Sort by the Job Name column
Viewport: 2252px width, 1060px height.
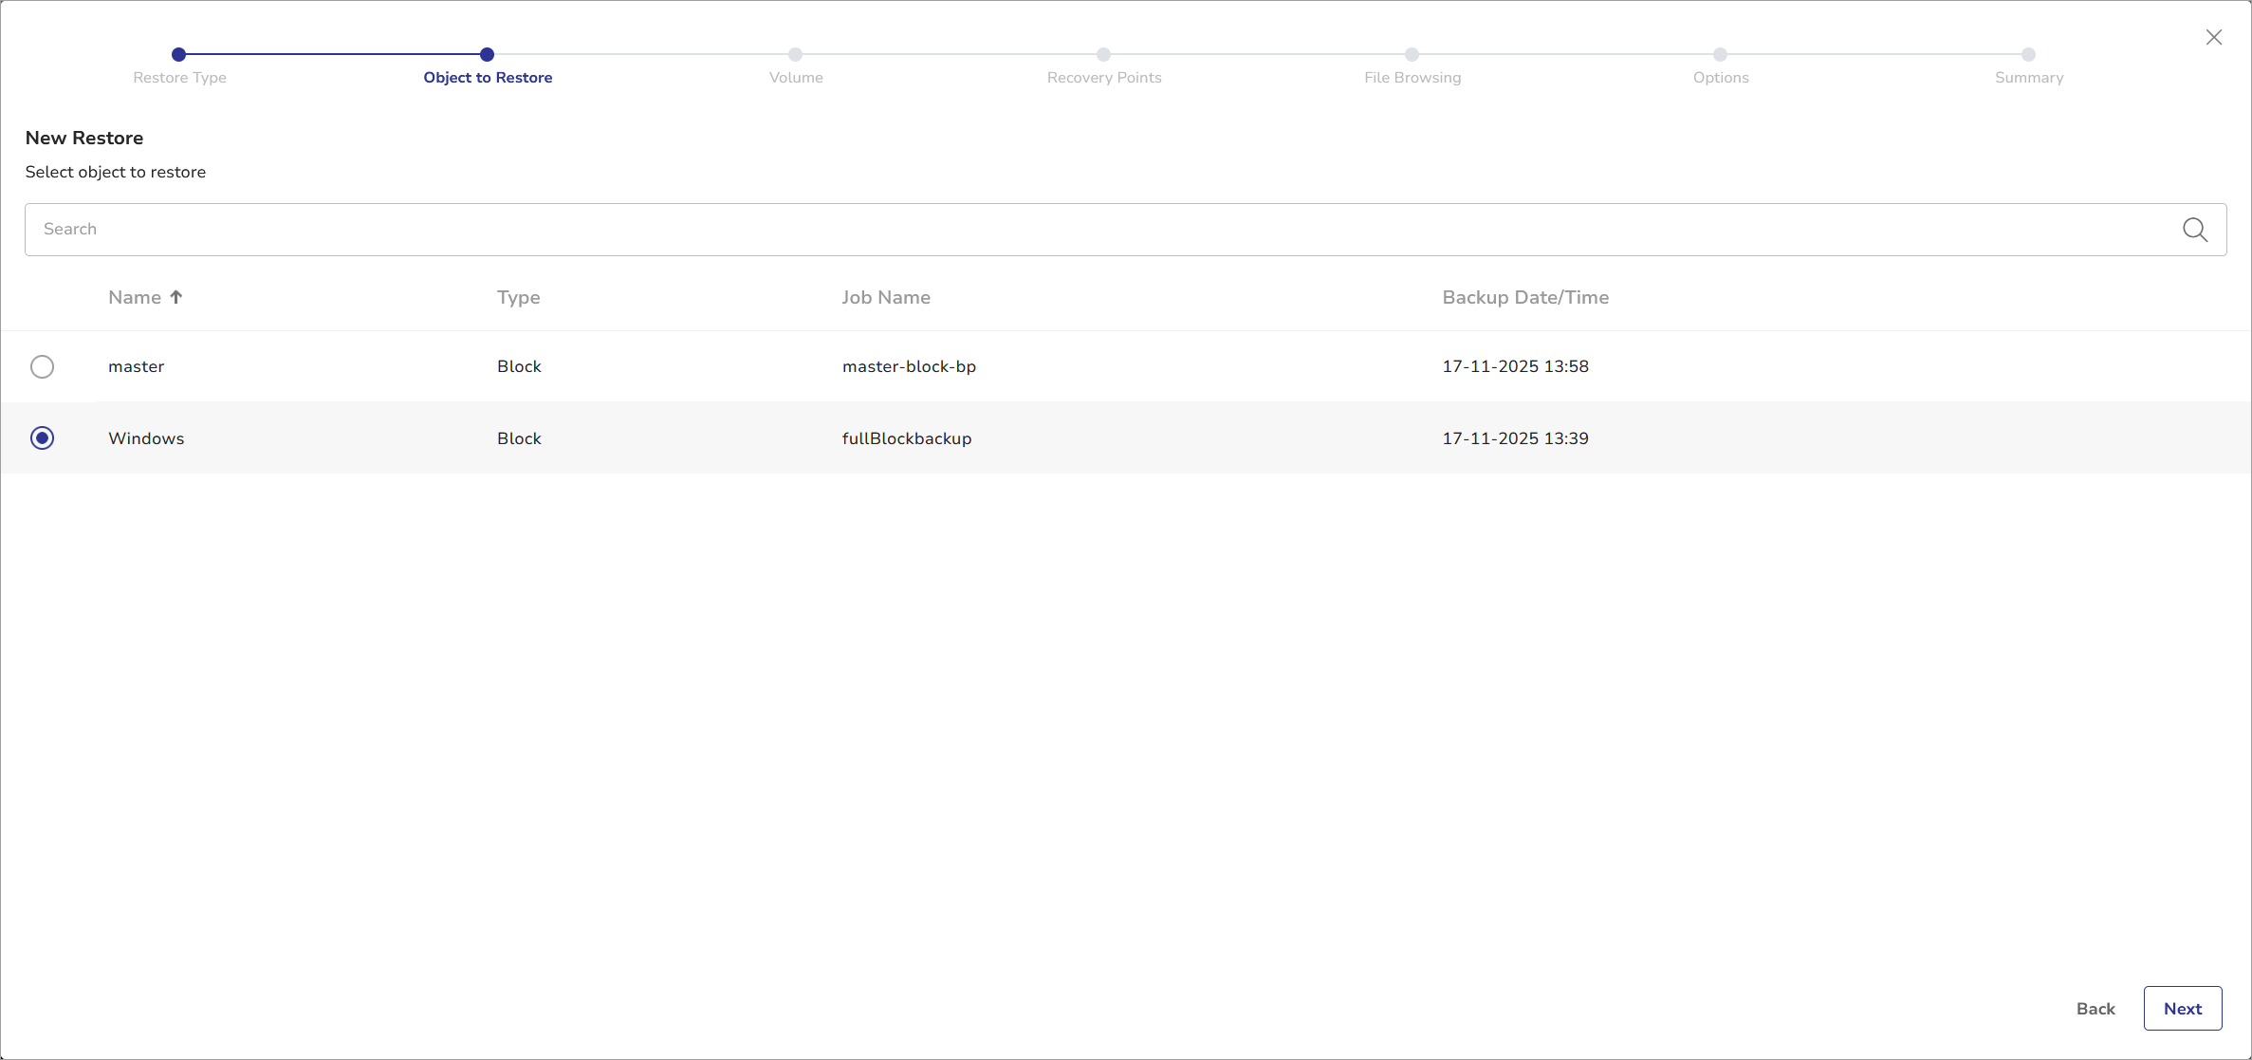[885, 297]
